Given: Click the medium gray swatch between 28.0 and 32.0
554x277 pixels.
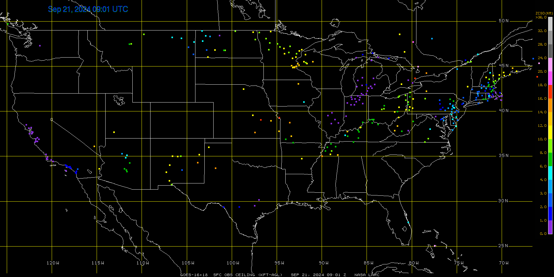Looking at the screenshot, I should [x=550, y=38].
